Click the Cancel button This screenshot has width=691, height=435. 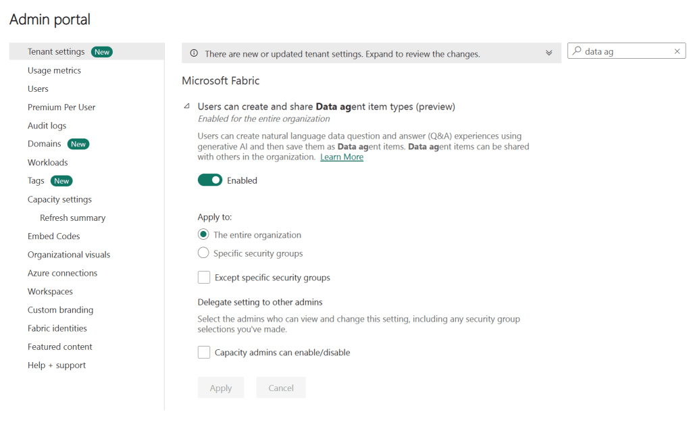281,388
